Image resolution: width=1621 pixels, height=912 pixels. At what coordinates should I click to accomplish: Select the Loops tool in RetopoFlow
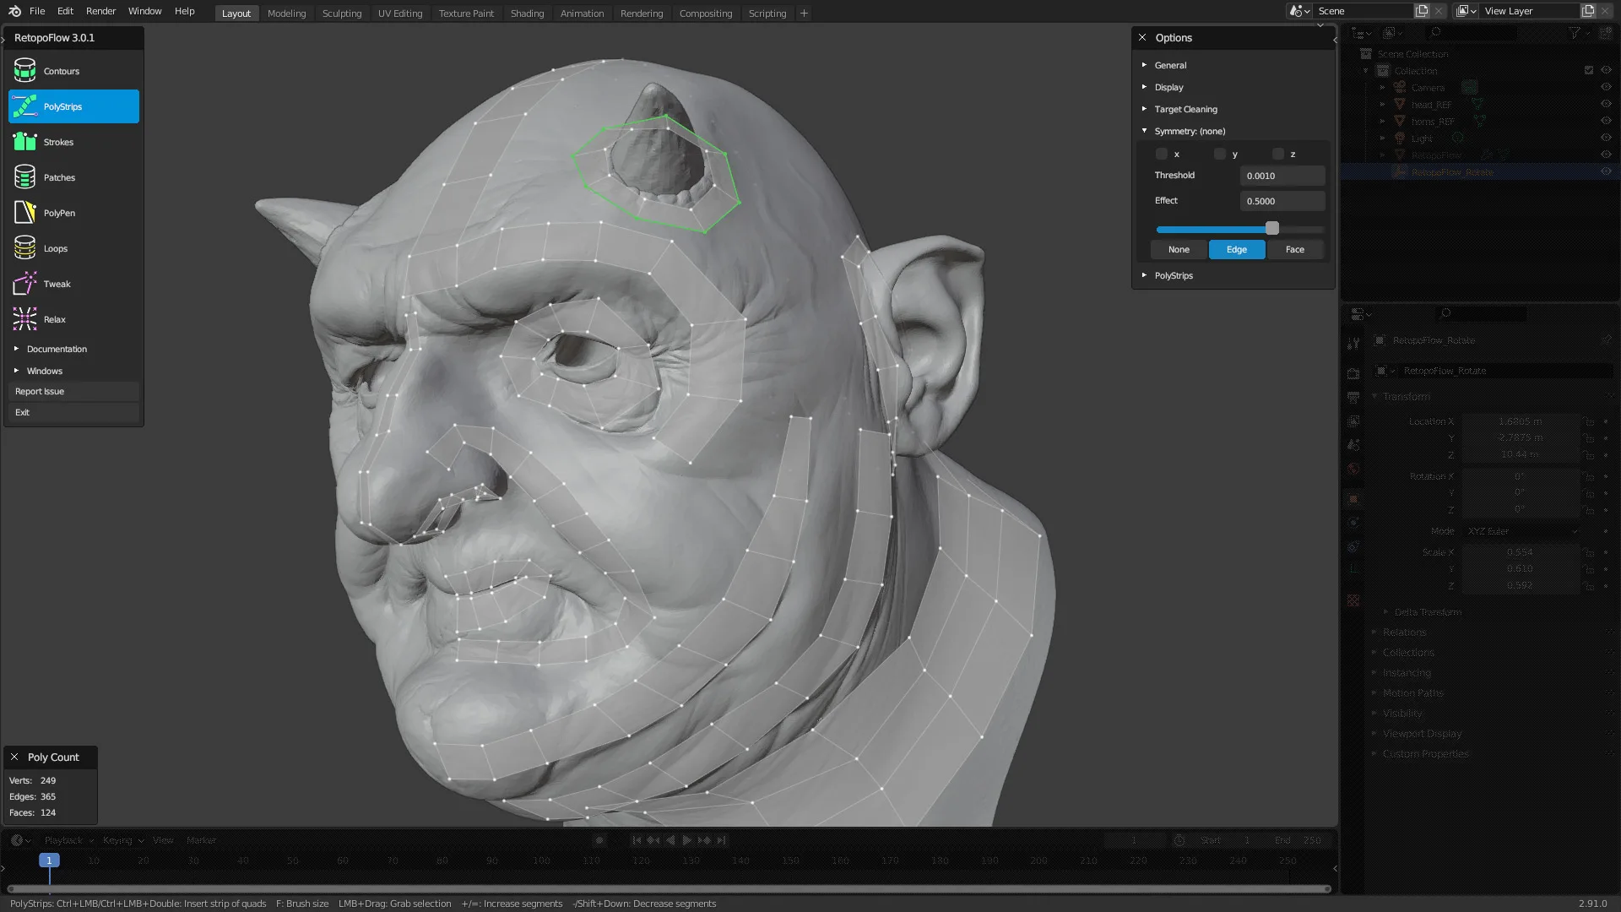click(56, 247)
